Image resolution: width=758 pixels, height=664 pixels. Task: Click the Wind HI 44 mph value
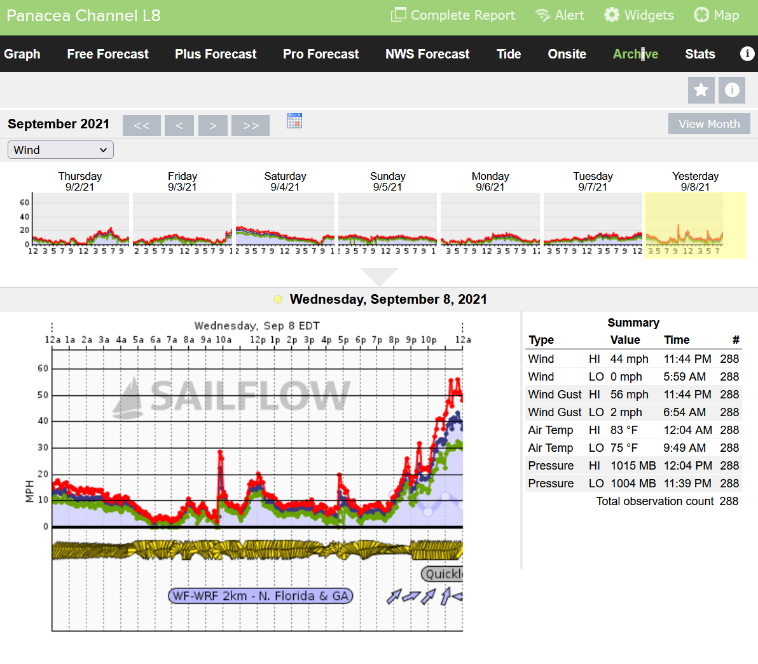[629, 359]
